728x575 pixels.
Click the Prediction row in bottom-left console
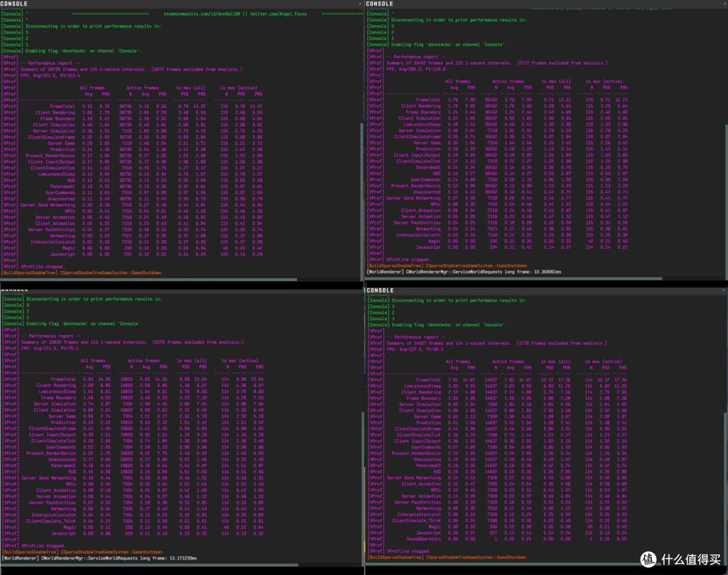click(133, 423)
